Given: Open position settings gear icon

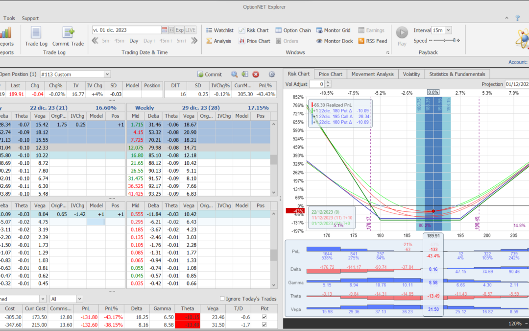Looking at the screenshot, I should (x=272, y=75).
